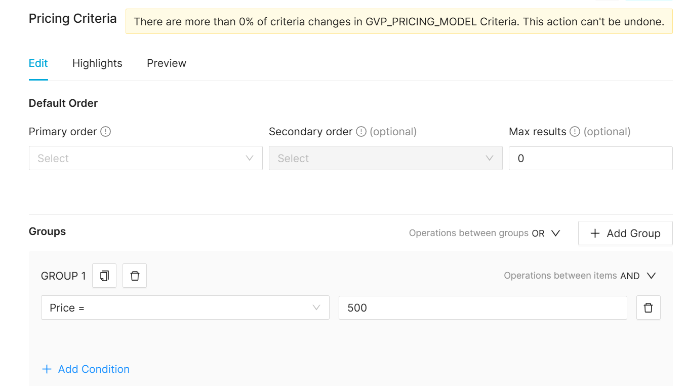Viewport: 687px width, 386px height.
Task: Change operations between groups OR selector
Action: [x=546, y=233]
